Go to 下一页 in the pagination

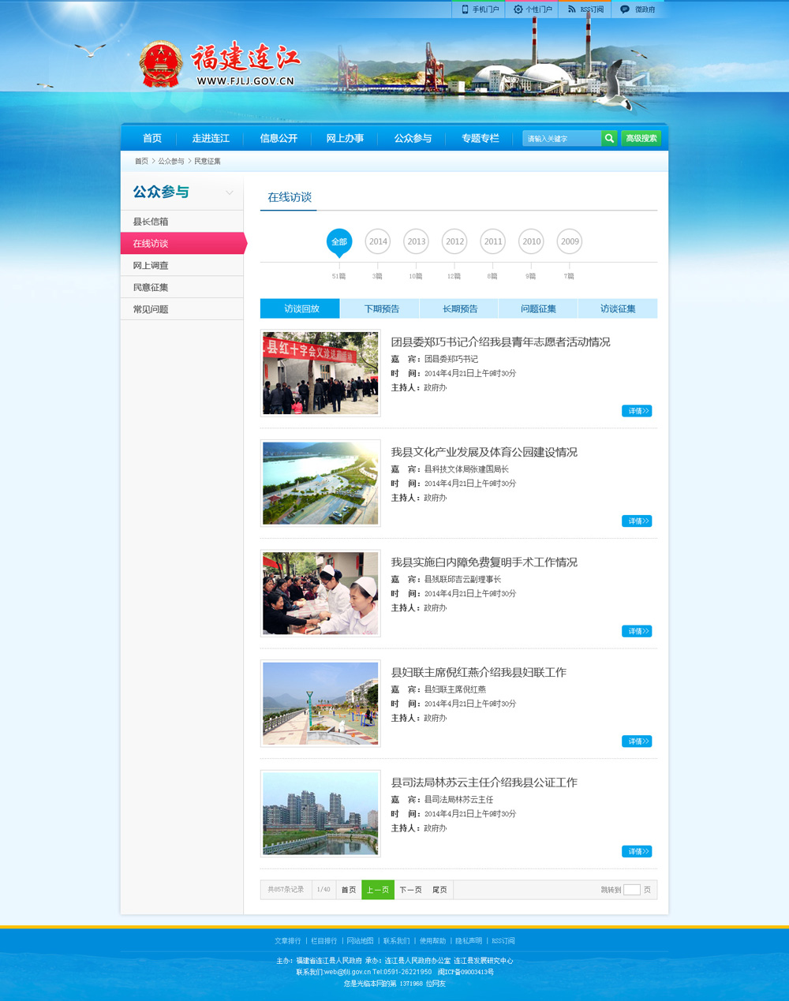click(410, 890)
